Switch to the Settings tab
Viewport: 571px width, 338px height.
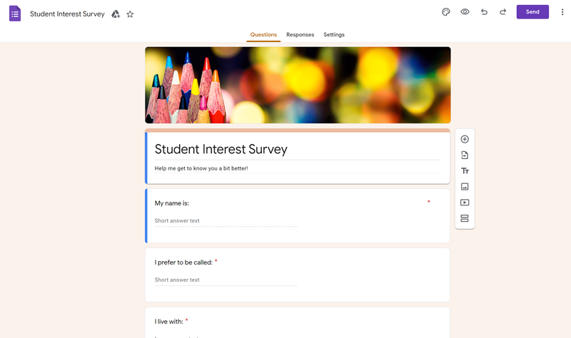tap(334, 34)
